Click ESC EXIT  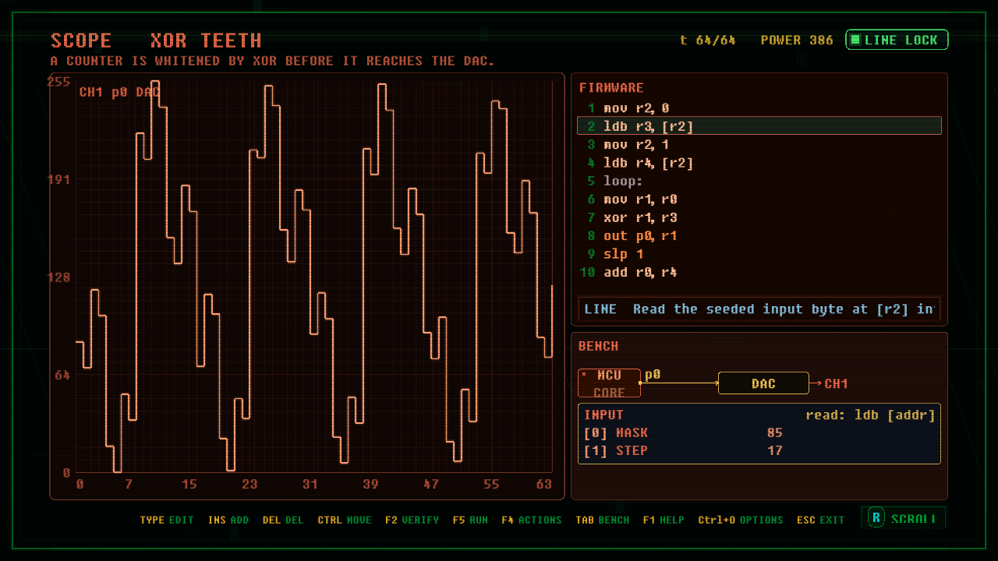point(821,520)
